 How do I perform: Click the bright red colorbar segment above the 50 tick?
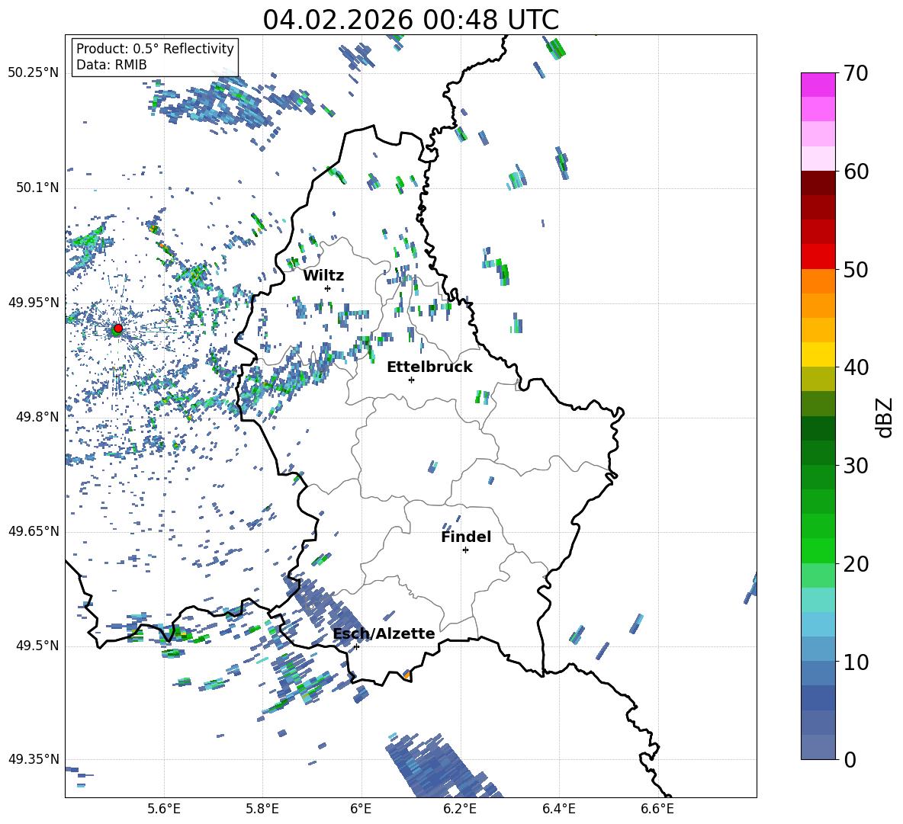[x=818, y=256]
